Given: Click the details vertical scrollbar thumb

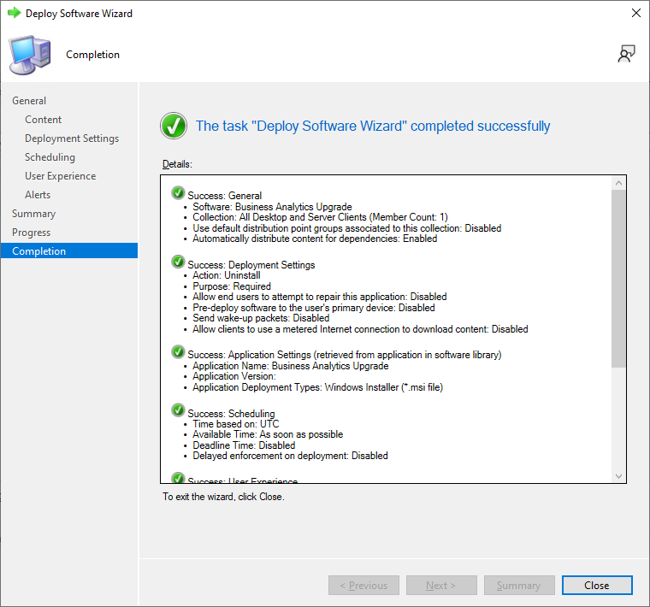Looking at the screenshot, I should point(618,279).
